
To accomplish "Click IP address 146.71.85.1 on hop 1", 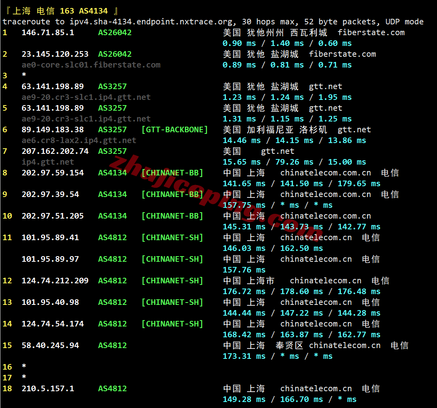I will pos(48,32).
